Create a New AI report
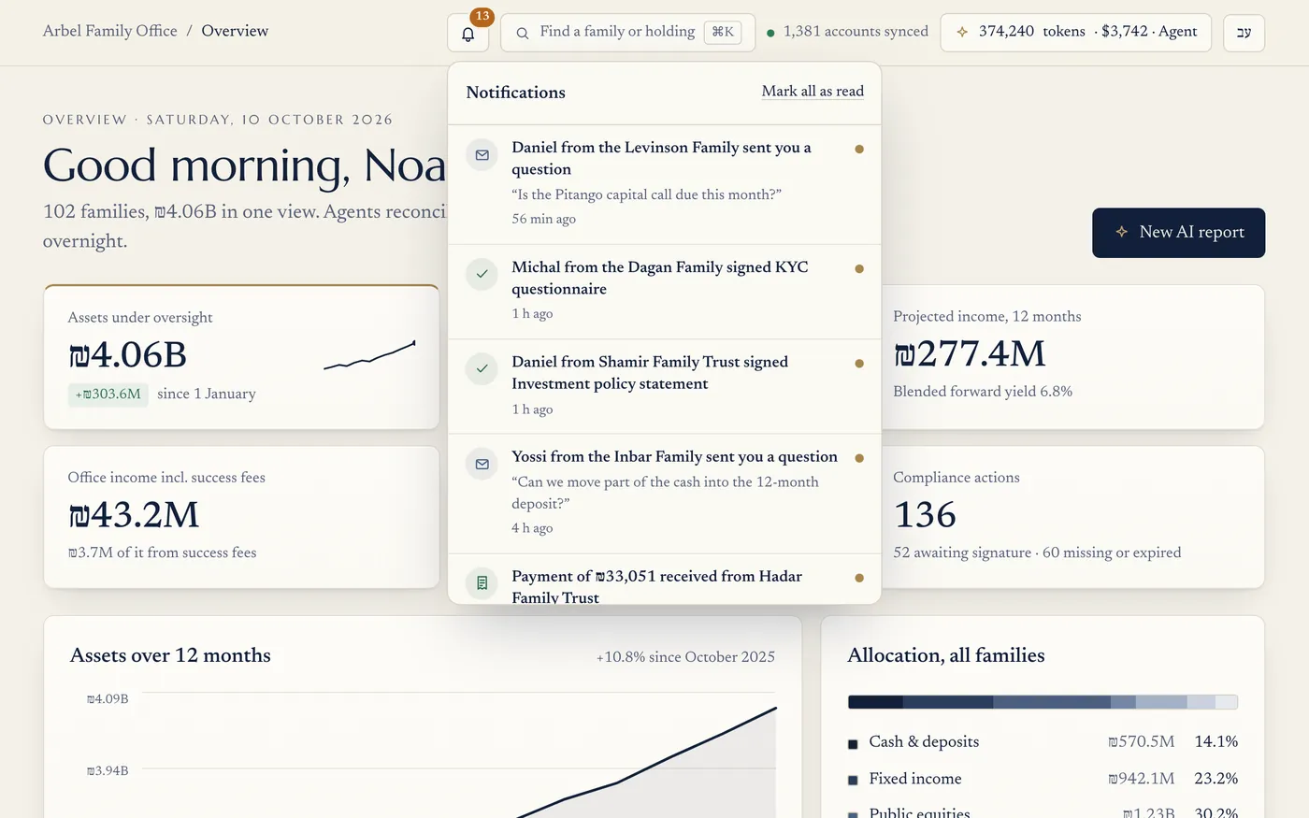 coord(1178,233)
